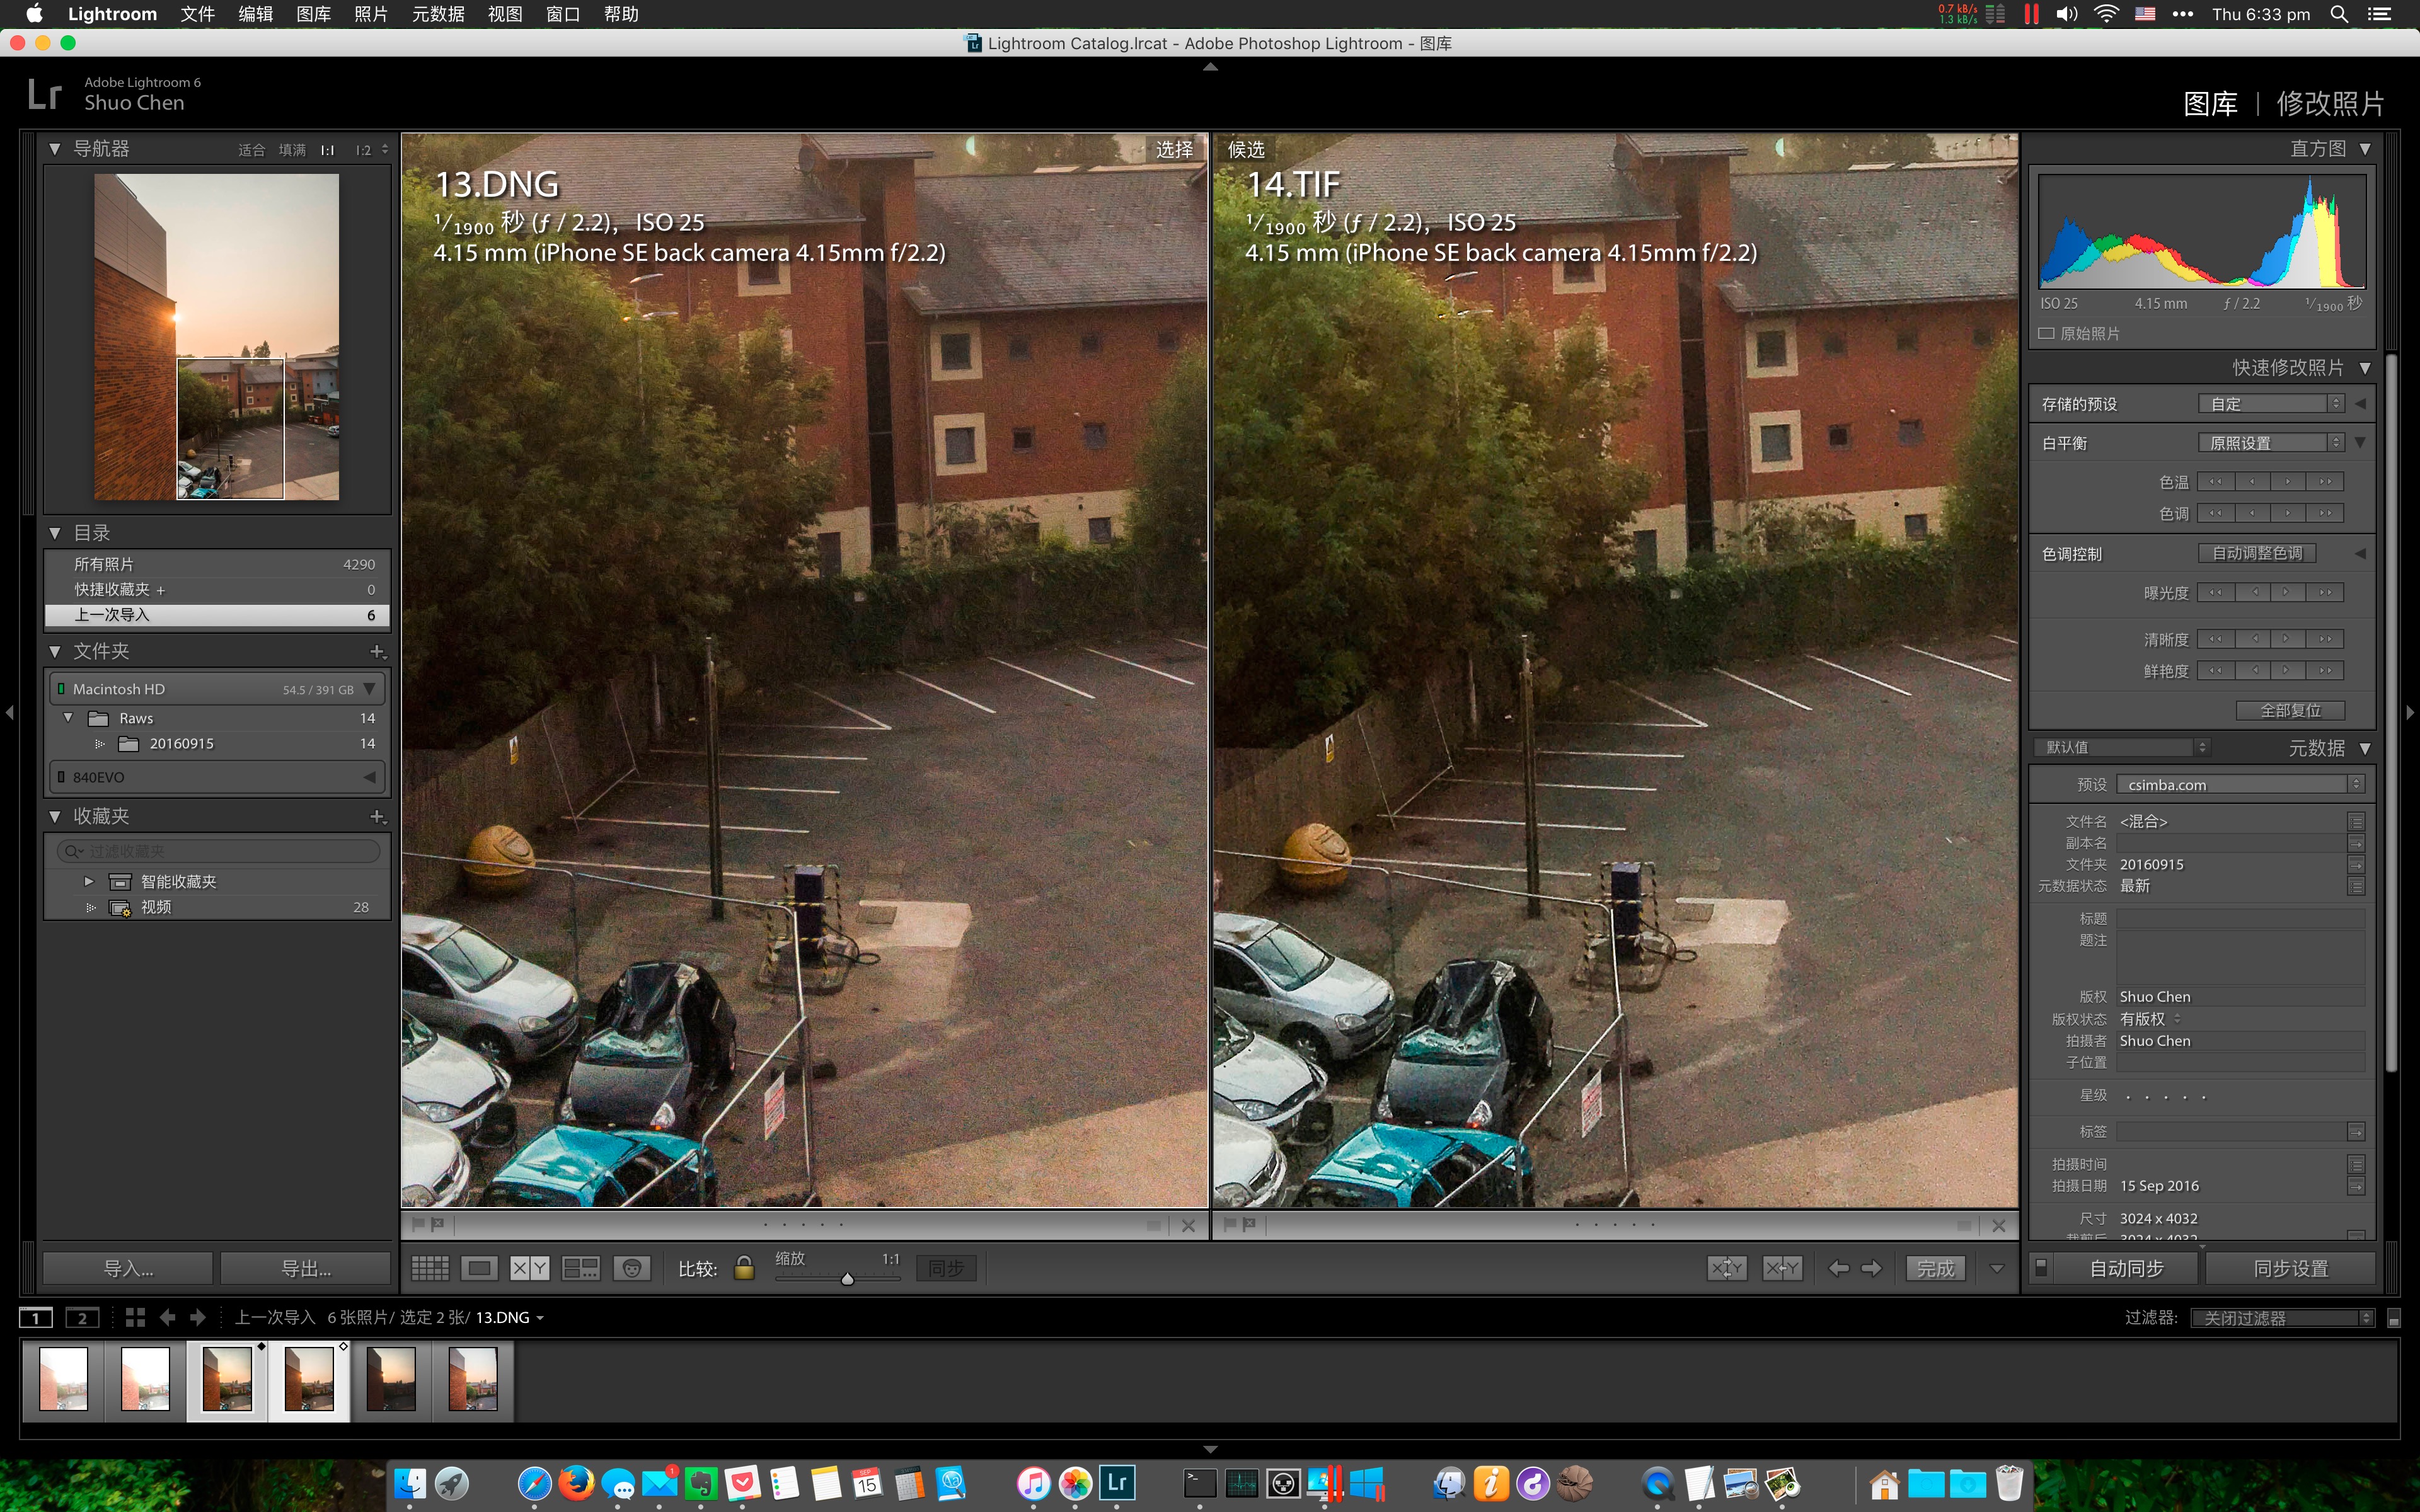Check the 原始照片 checkbox under histogram
The width and height of the screenshot is (2420, 1512).
click(2046, 333)
